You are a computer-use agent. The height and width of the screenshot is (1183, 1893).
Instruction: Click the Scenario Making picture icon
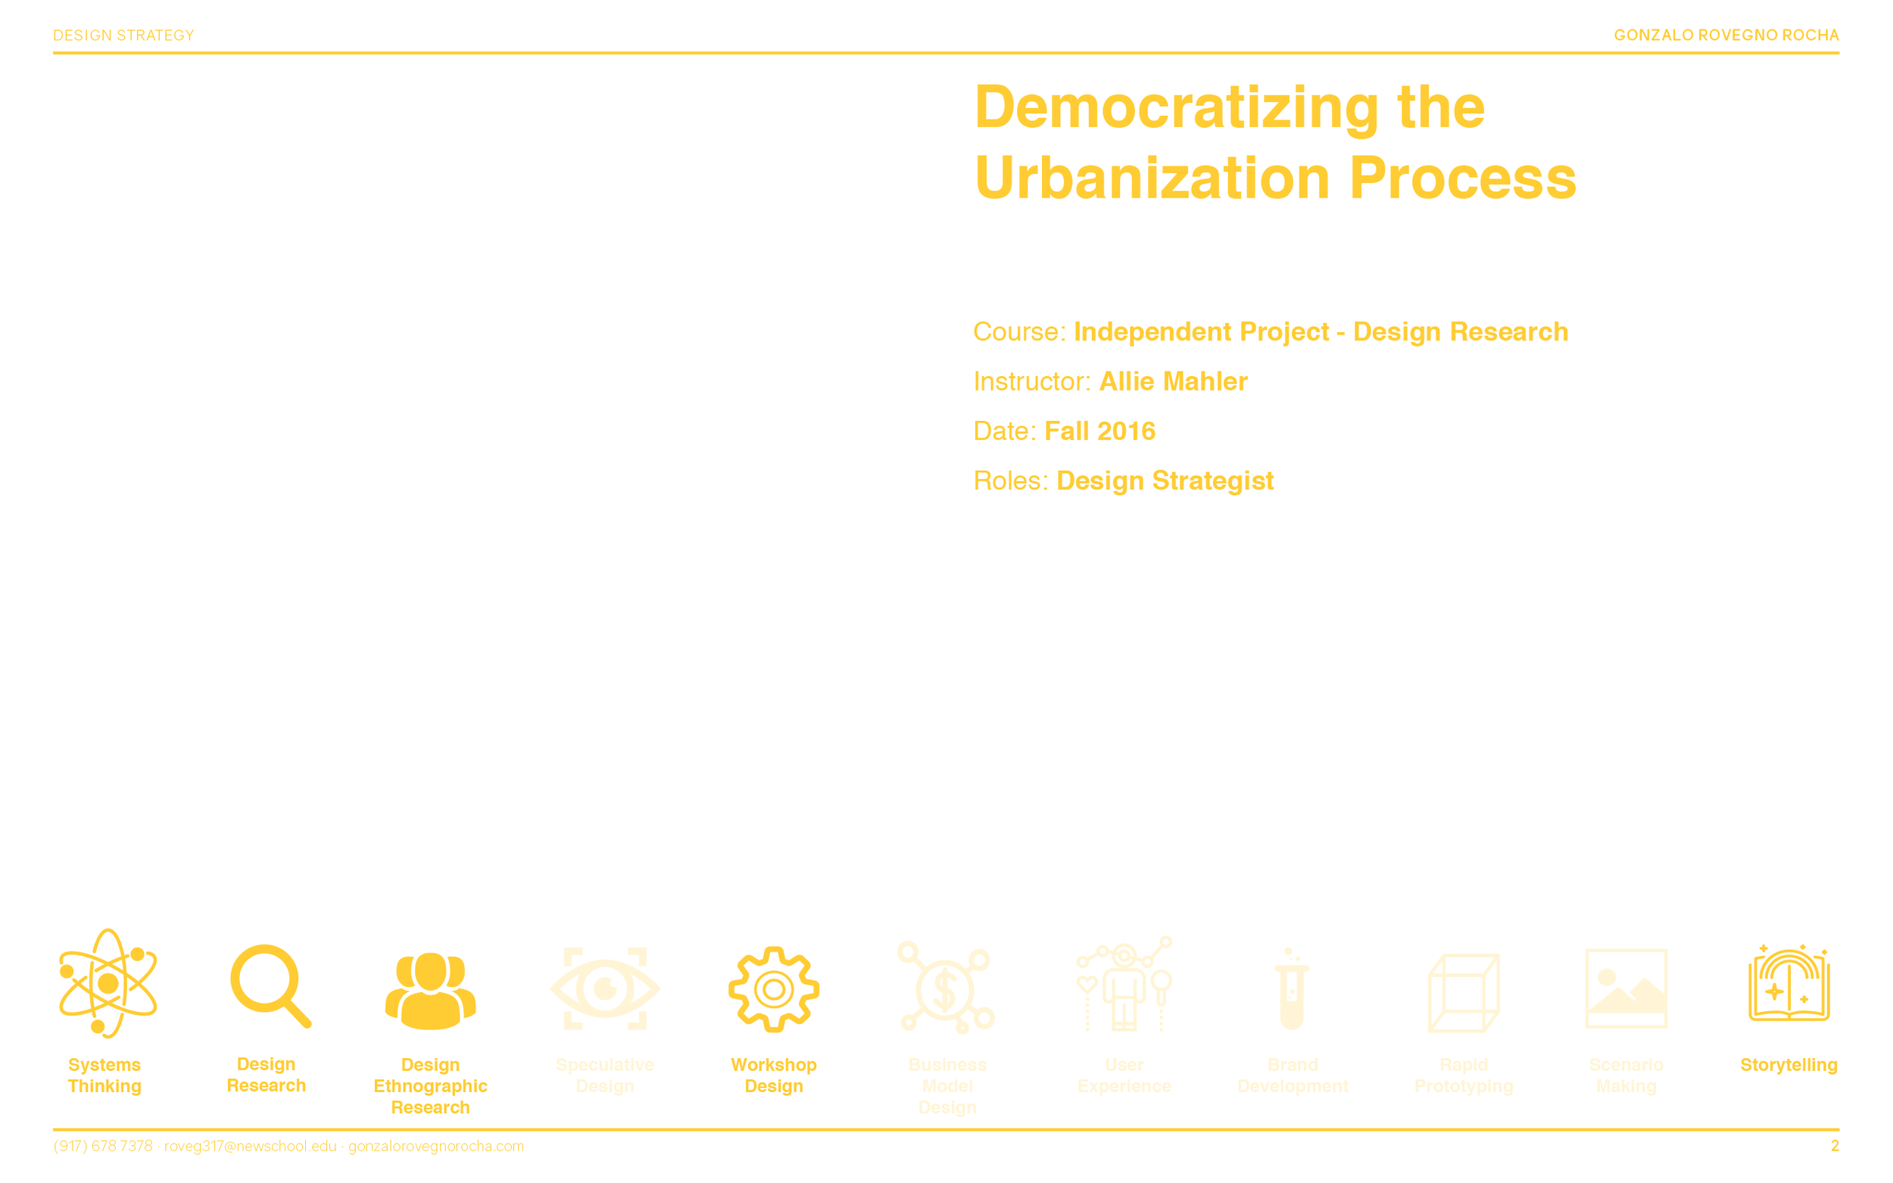coord(1626,989)
